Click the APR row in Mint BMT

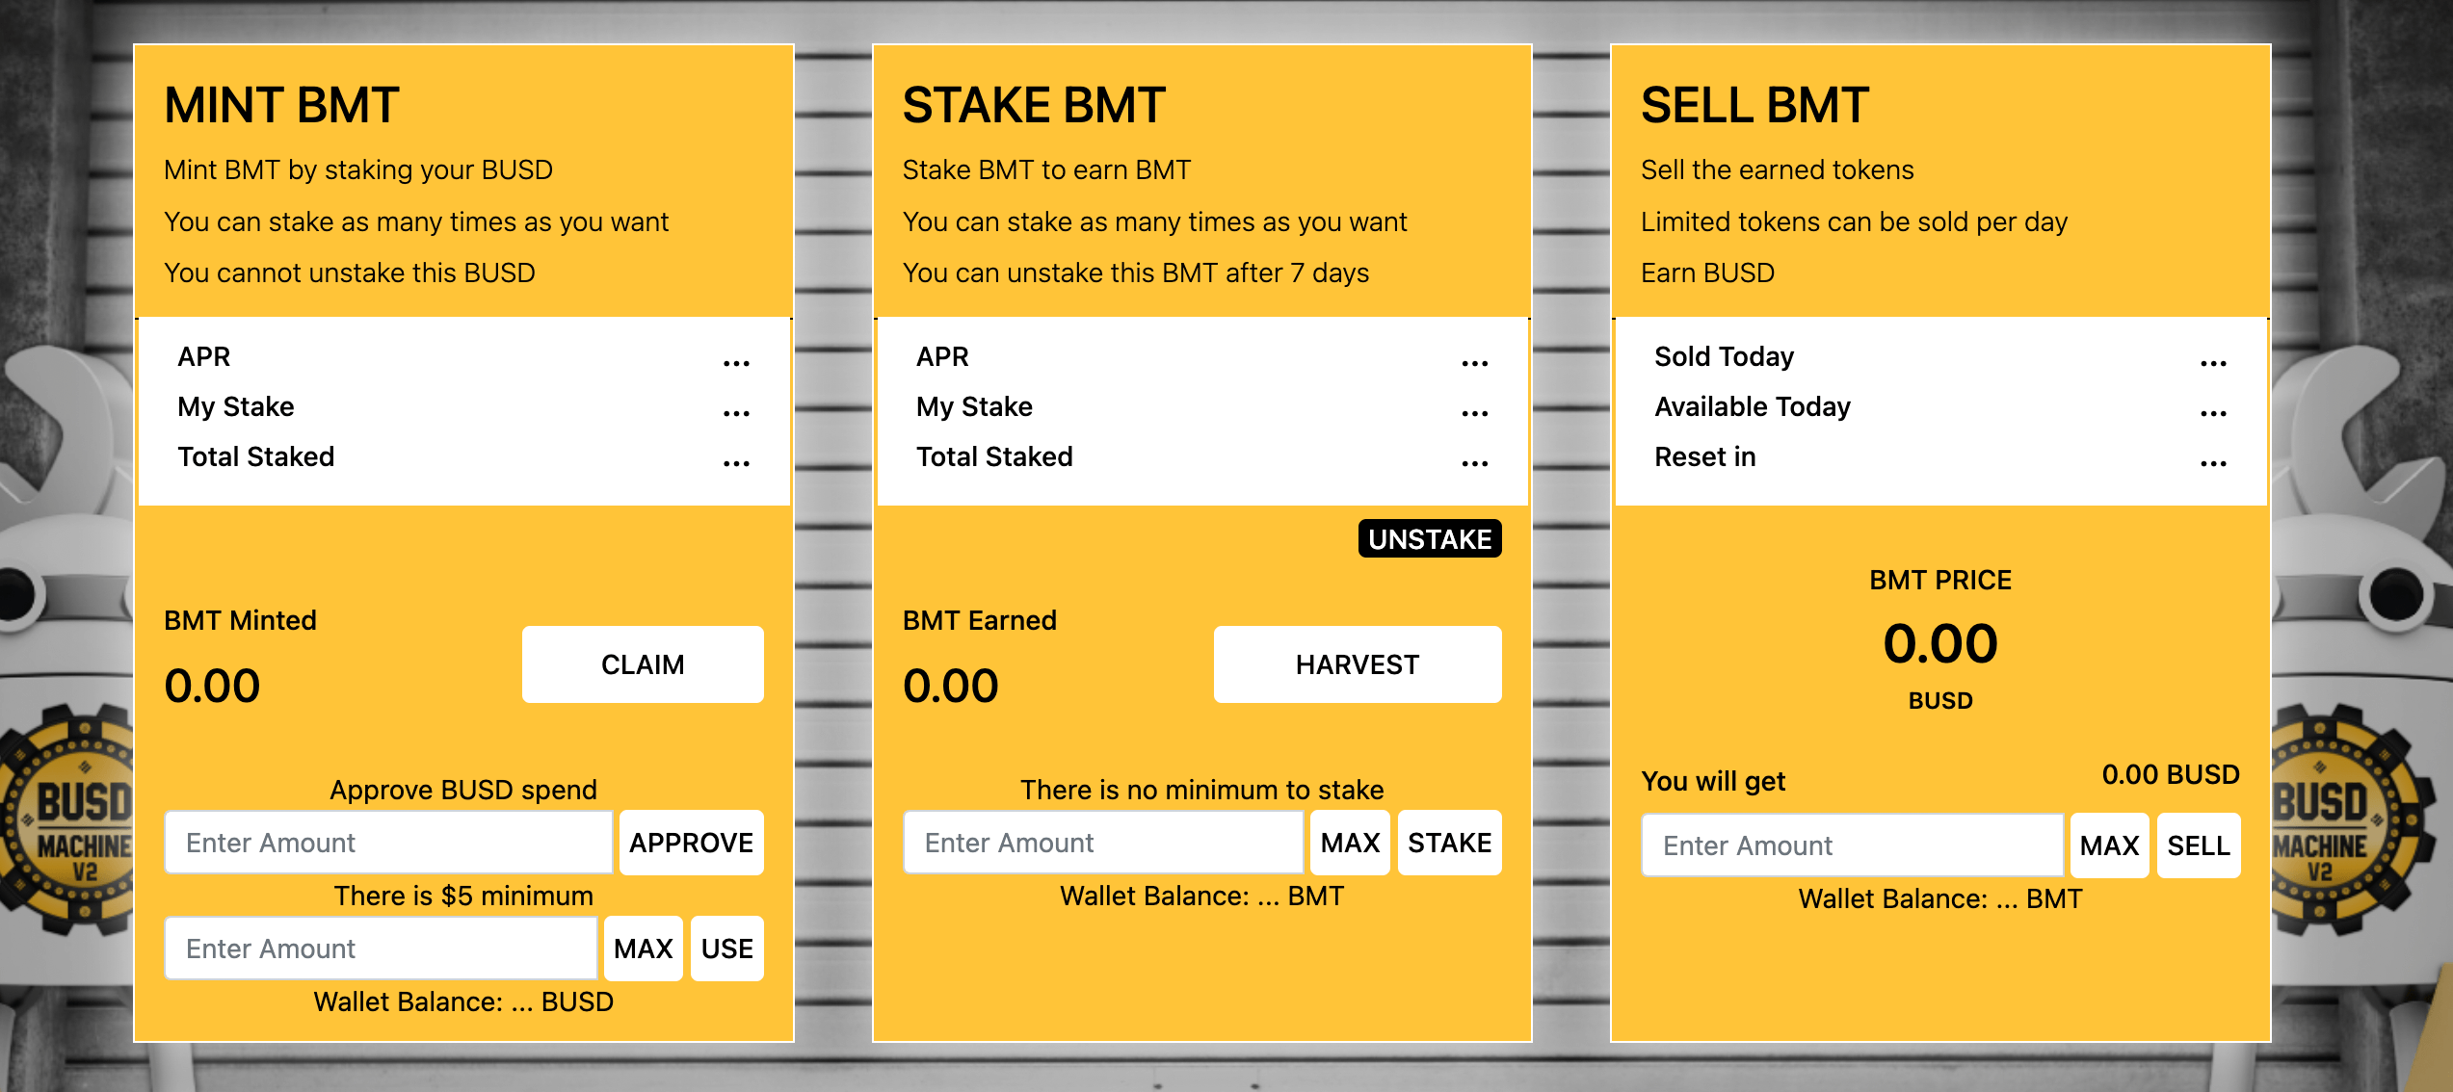click(x=464, y=357)
